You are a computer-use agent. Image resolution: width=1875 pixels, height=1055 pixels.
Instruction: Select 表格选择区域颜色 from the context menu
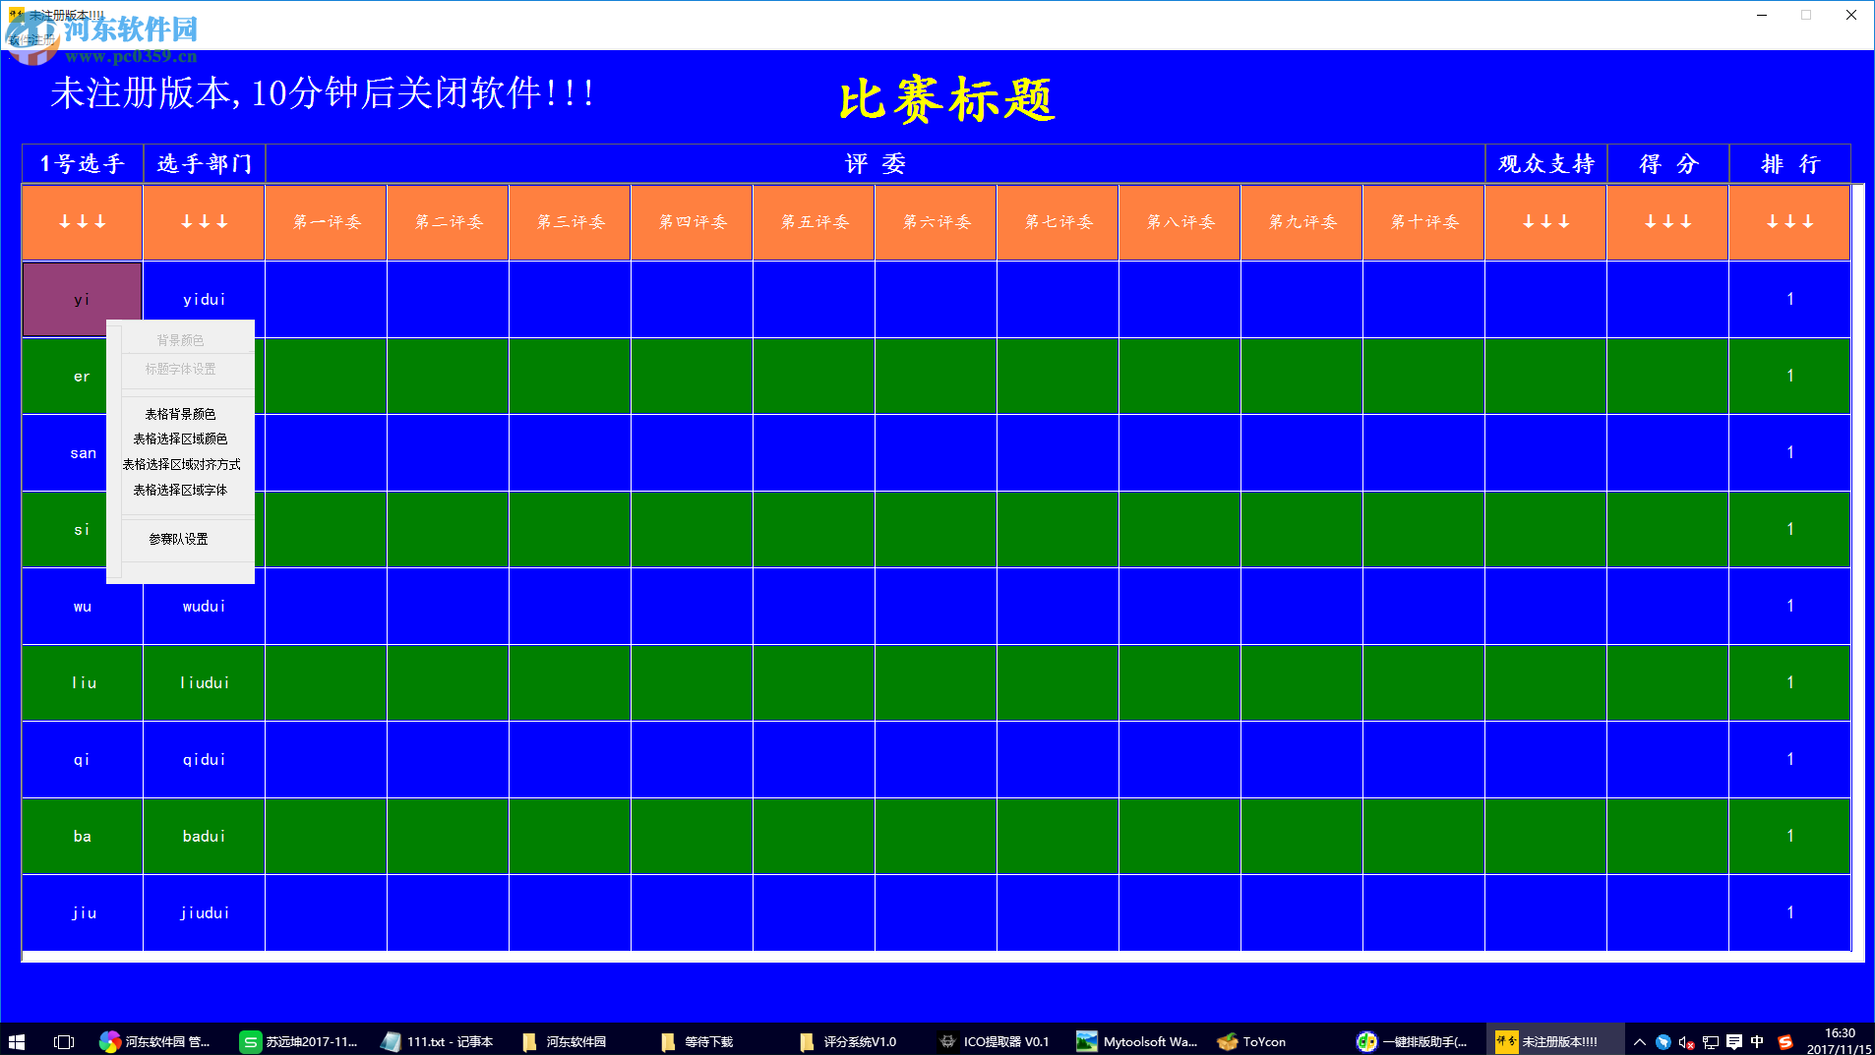[x=180, y=439]
